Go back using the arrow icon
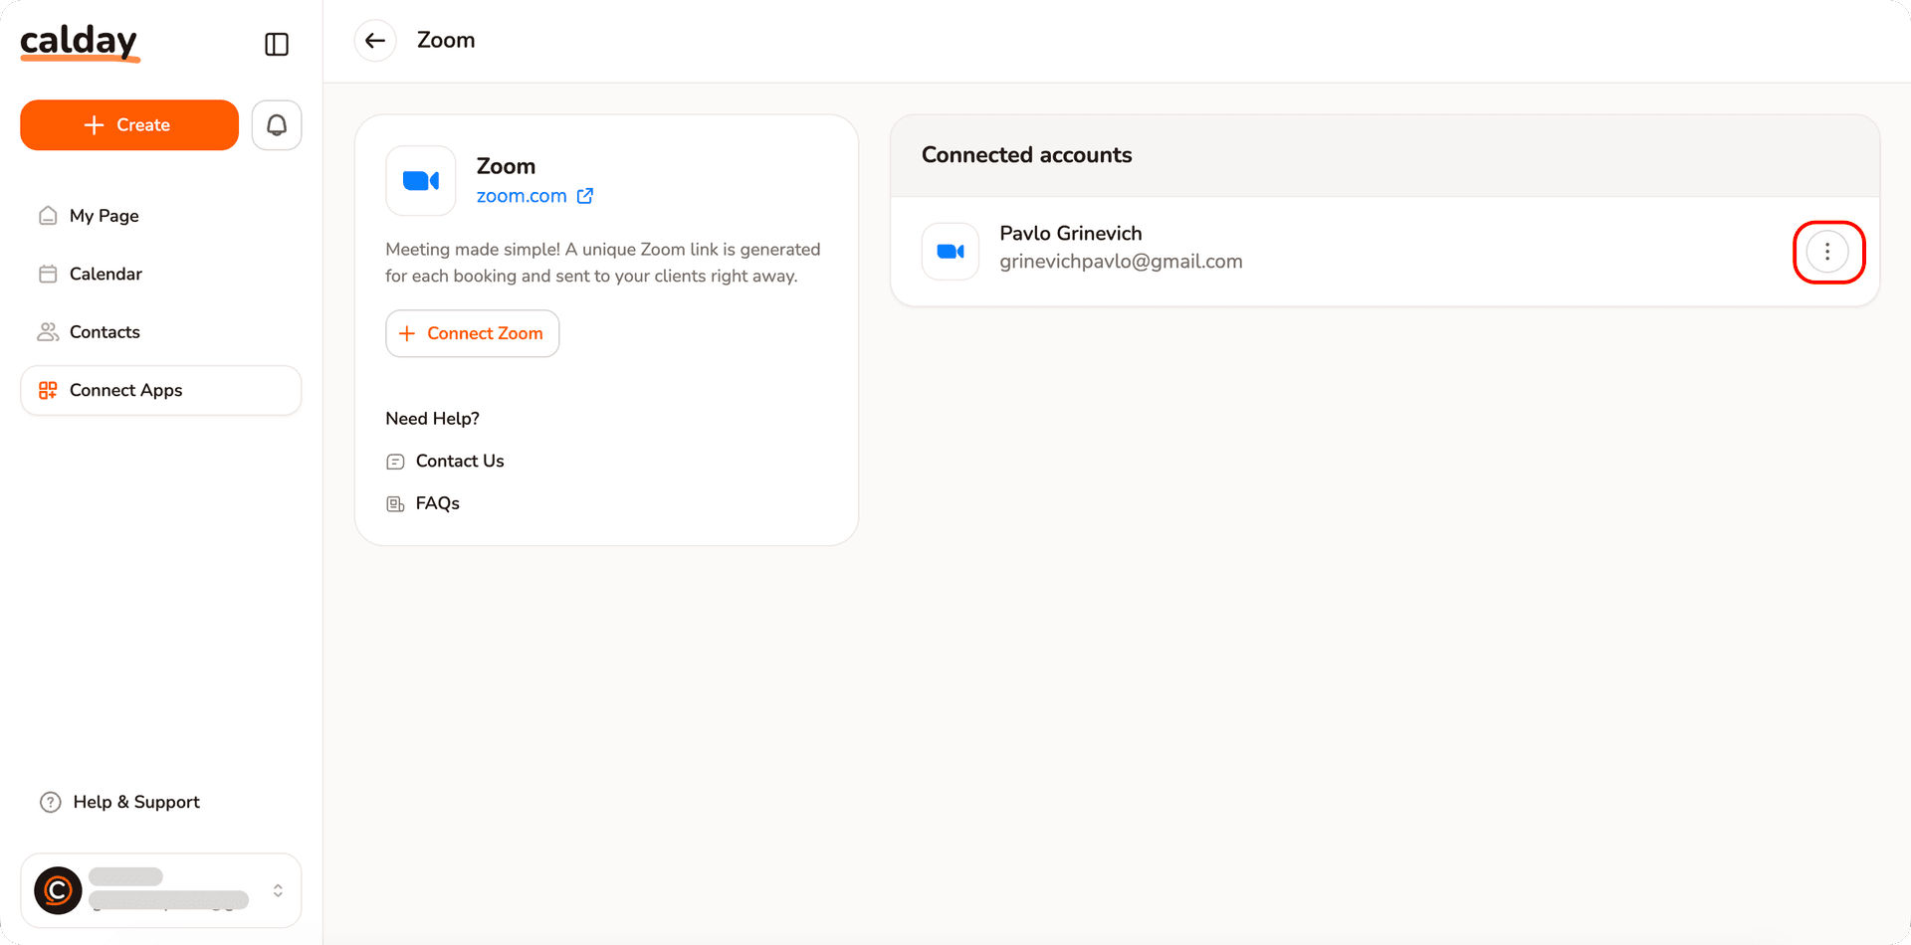This screenshot has width=1911, height=945. 375,41
